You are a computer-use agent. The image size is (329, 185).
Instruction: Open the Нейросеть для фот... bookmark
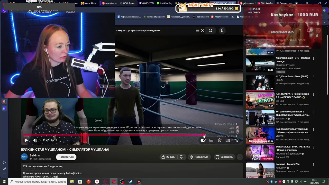(179, 17)
